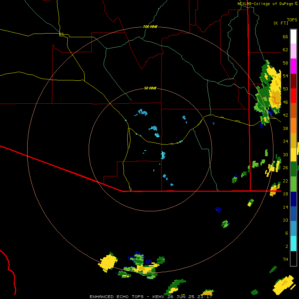Click the 100 NMI range ring label
This screenshot has height=299, width=299.
point(150,27)
